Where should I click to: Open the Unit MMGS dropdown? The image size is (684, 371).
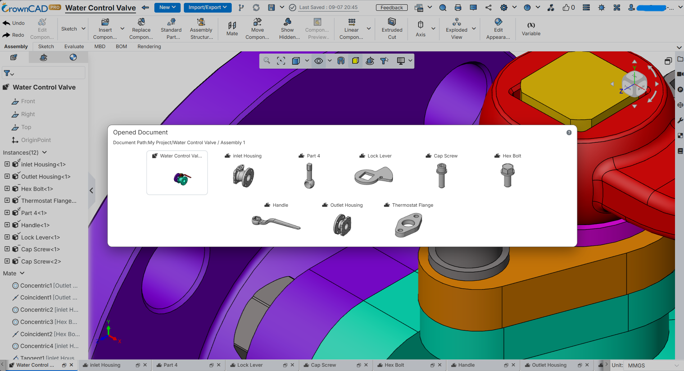coord(653,365)
